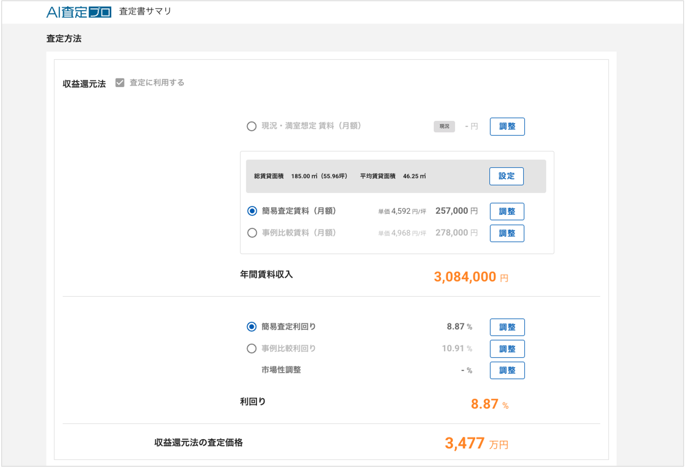This screenshot has width=685, height=467.
Task: Choose 事例比較賃料（月額） radio option
Action: coord(252,233)
